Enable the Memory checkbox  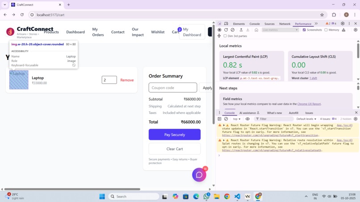tap(326, 30)
